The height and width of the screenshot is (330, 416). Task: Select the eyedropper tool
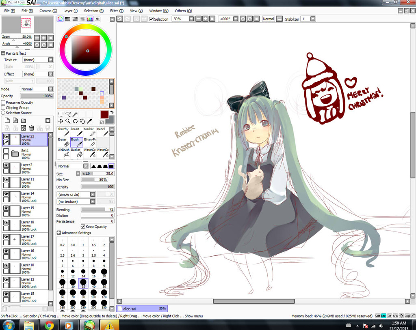[89, 121]
